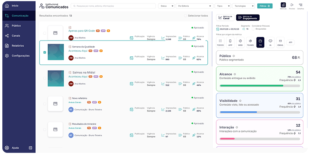Click Semana da Qualidade teal thumbnail

coord(56,52)
